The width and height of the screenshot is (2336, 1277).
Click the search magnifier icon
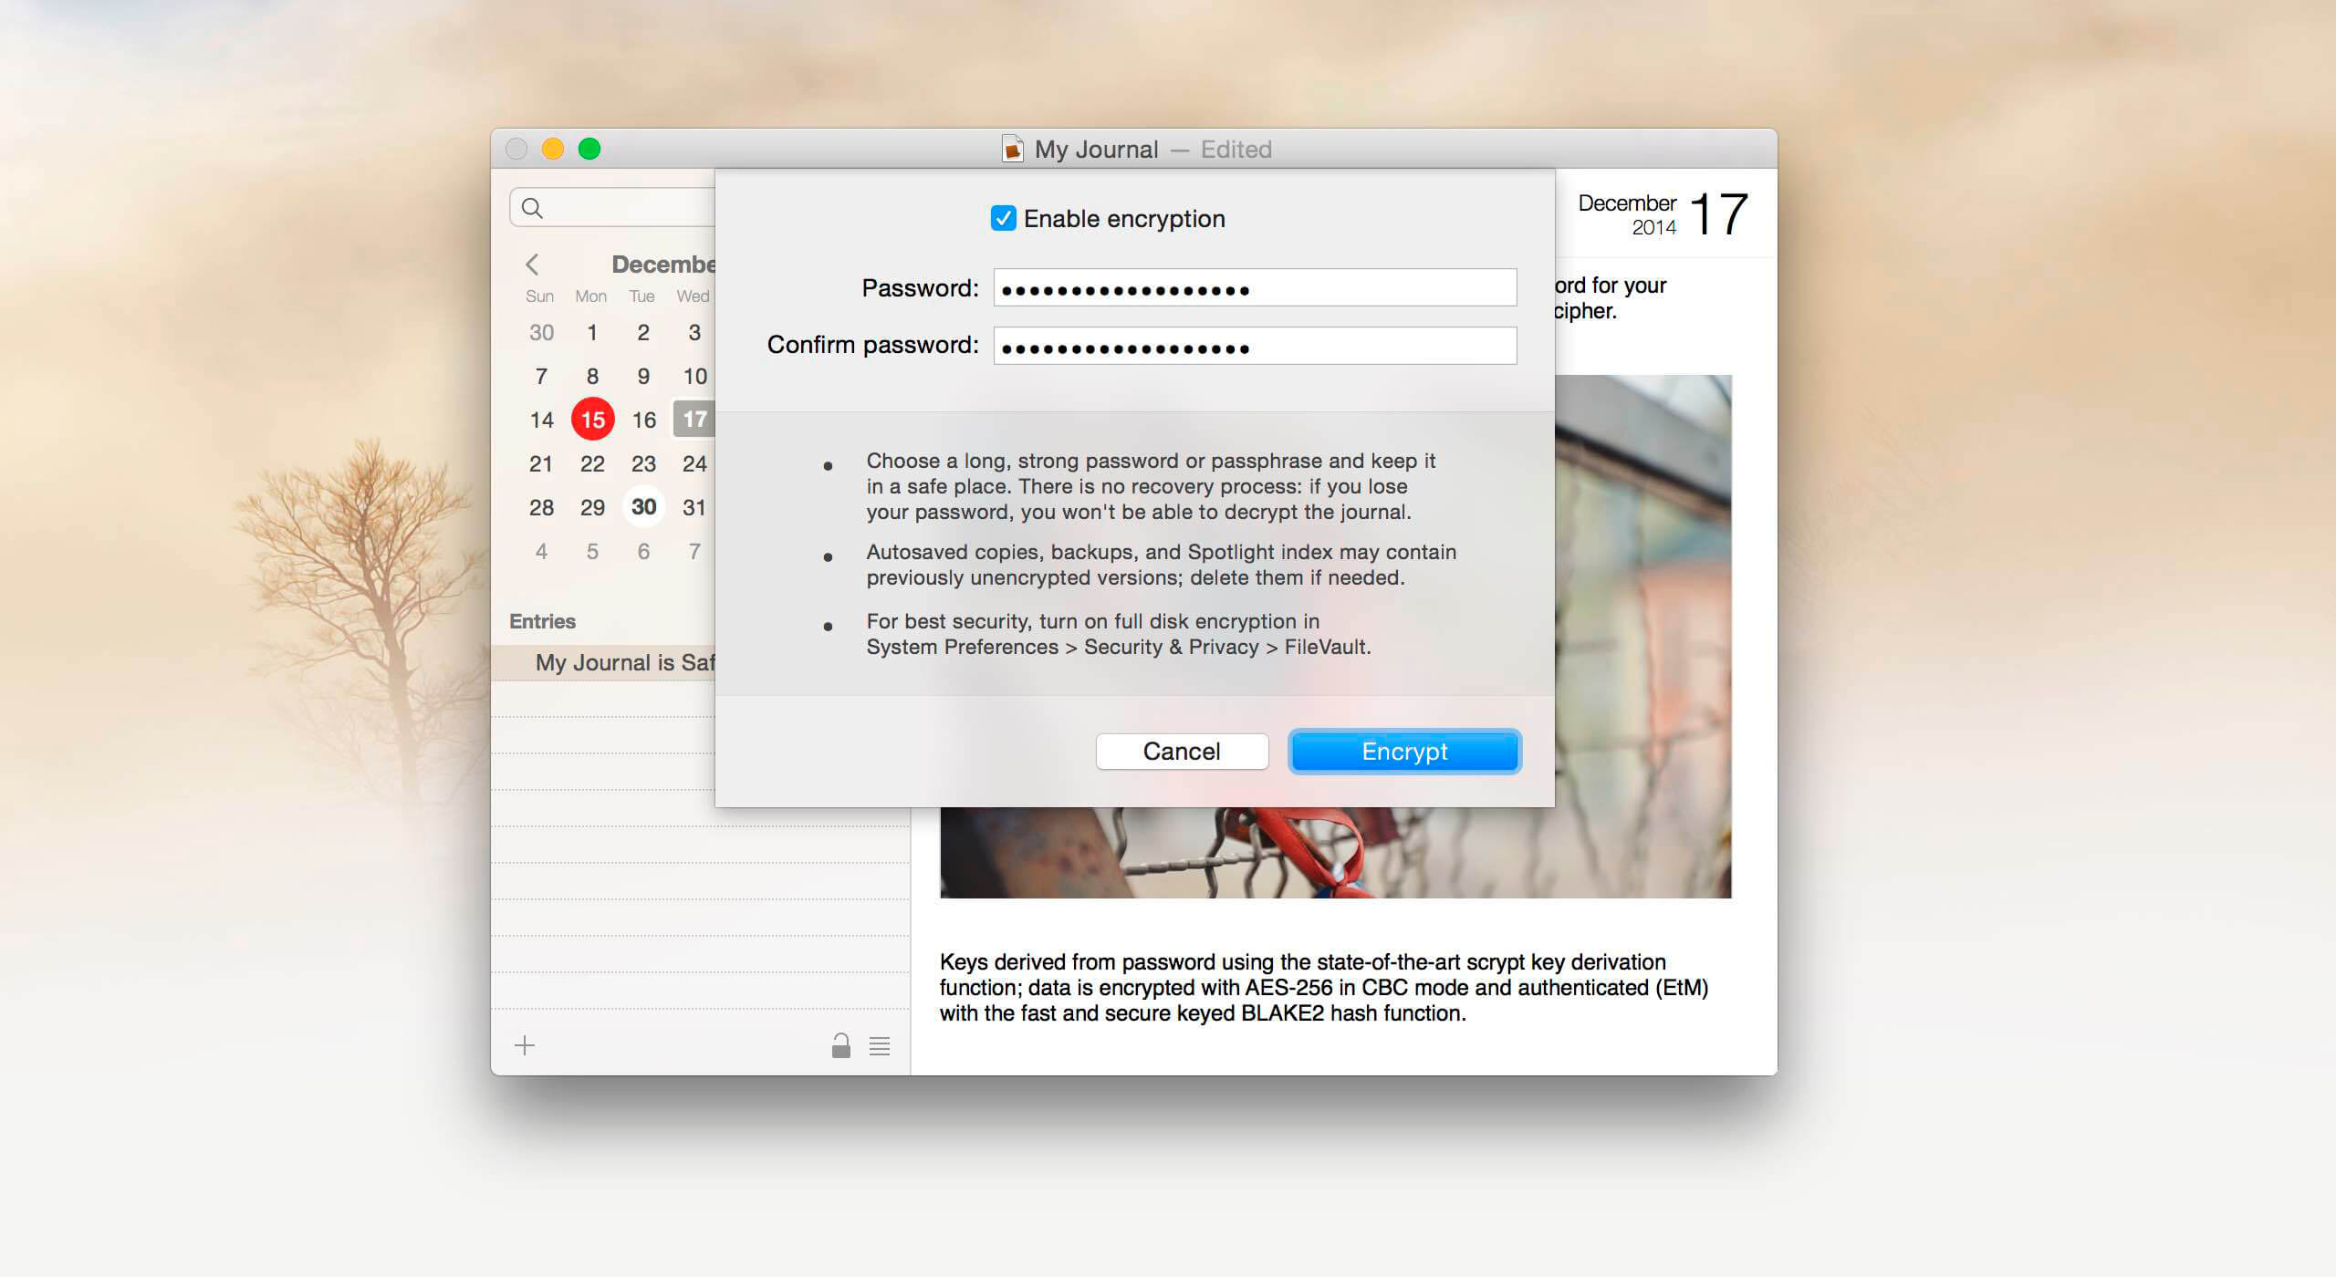[x=532, y=209]
